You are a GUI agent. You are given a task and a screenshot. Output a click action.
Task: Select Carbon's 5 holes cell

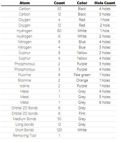(x=105, y=14)
